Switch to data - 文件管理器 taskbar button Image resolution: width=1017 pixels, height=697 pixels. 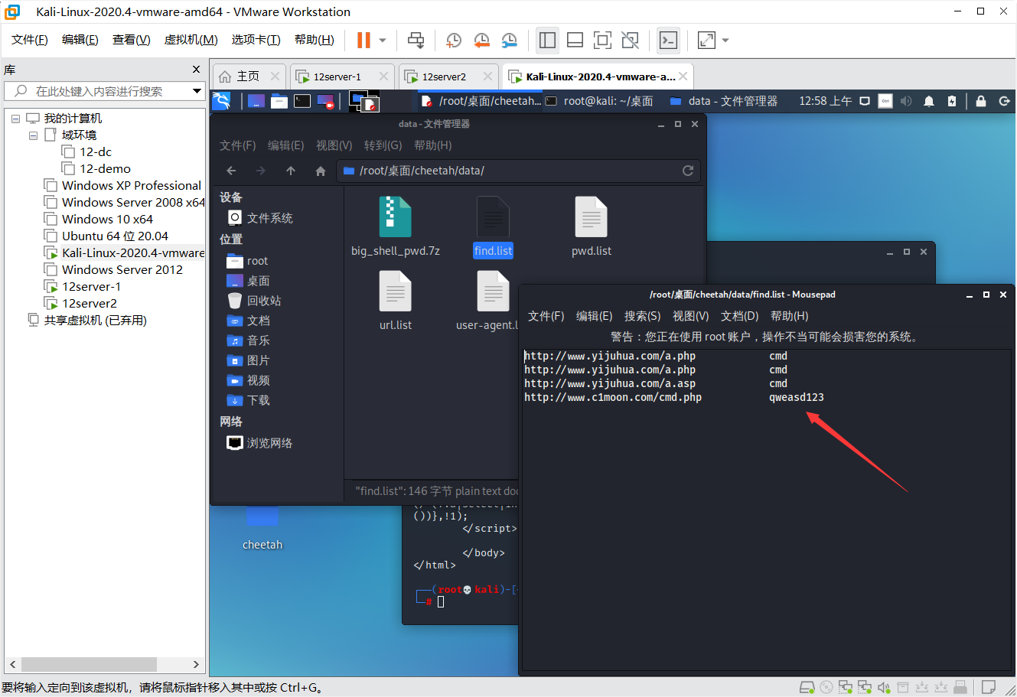pyautogui.click(x=724, y=101)
